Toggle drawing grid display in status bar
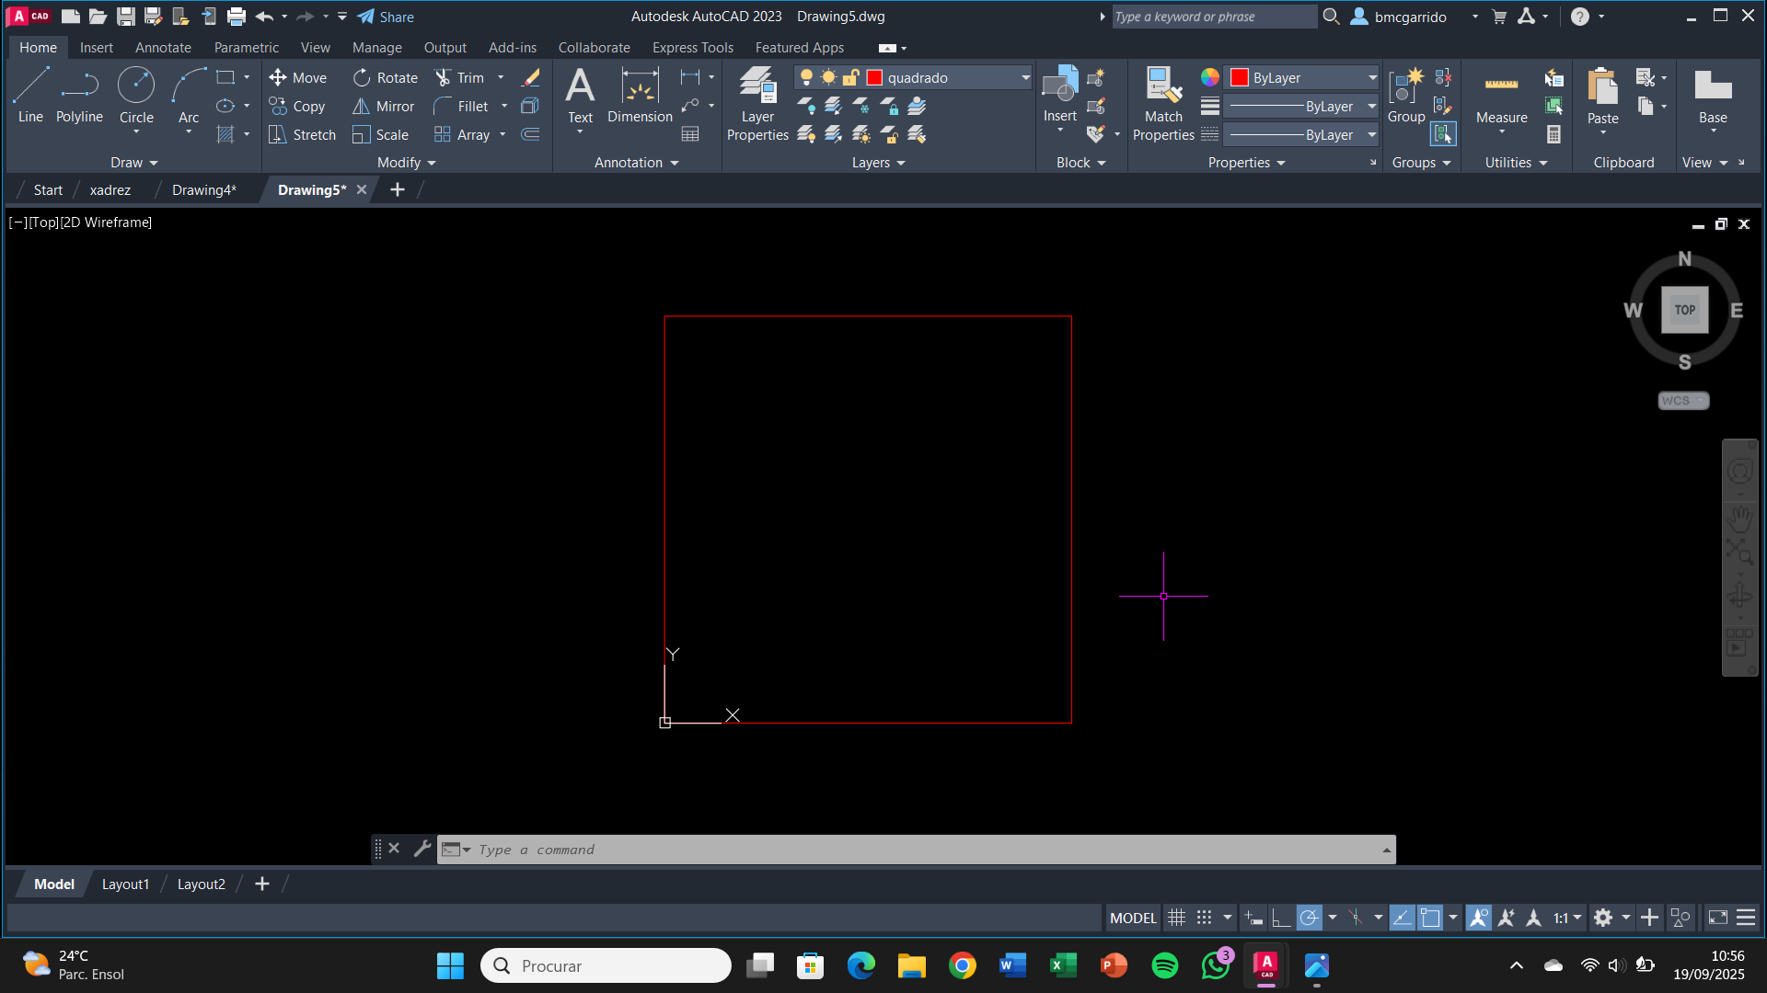 point(1176,918)
